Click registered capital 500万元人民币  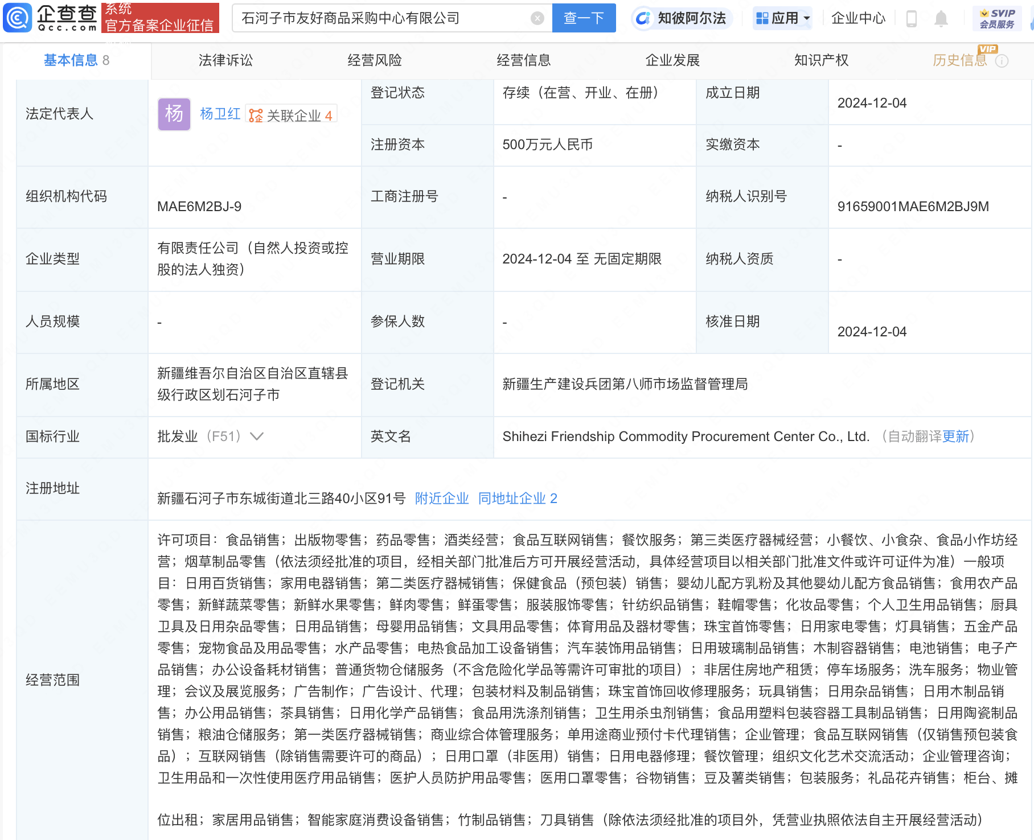(x=548, y=145)
